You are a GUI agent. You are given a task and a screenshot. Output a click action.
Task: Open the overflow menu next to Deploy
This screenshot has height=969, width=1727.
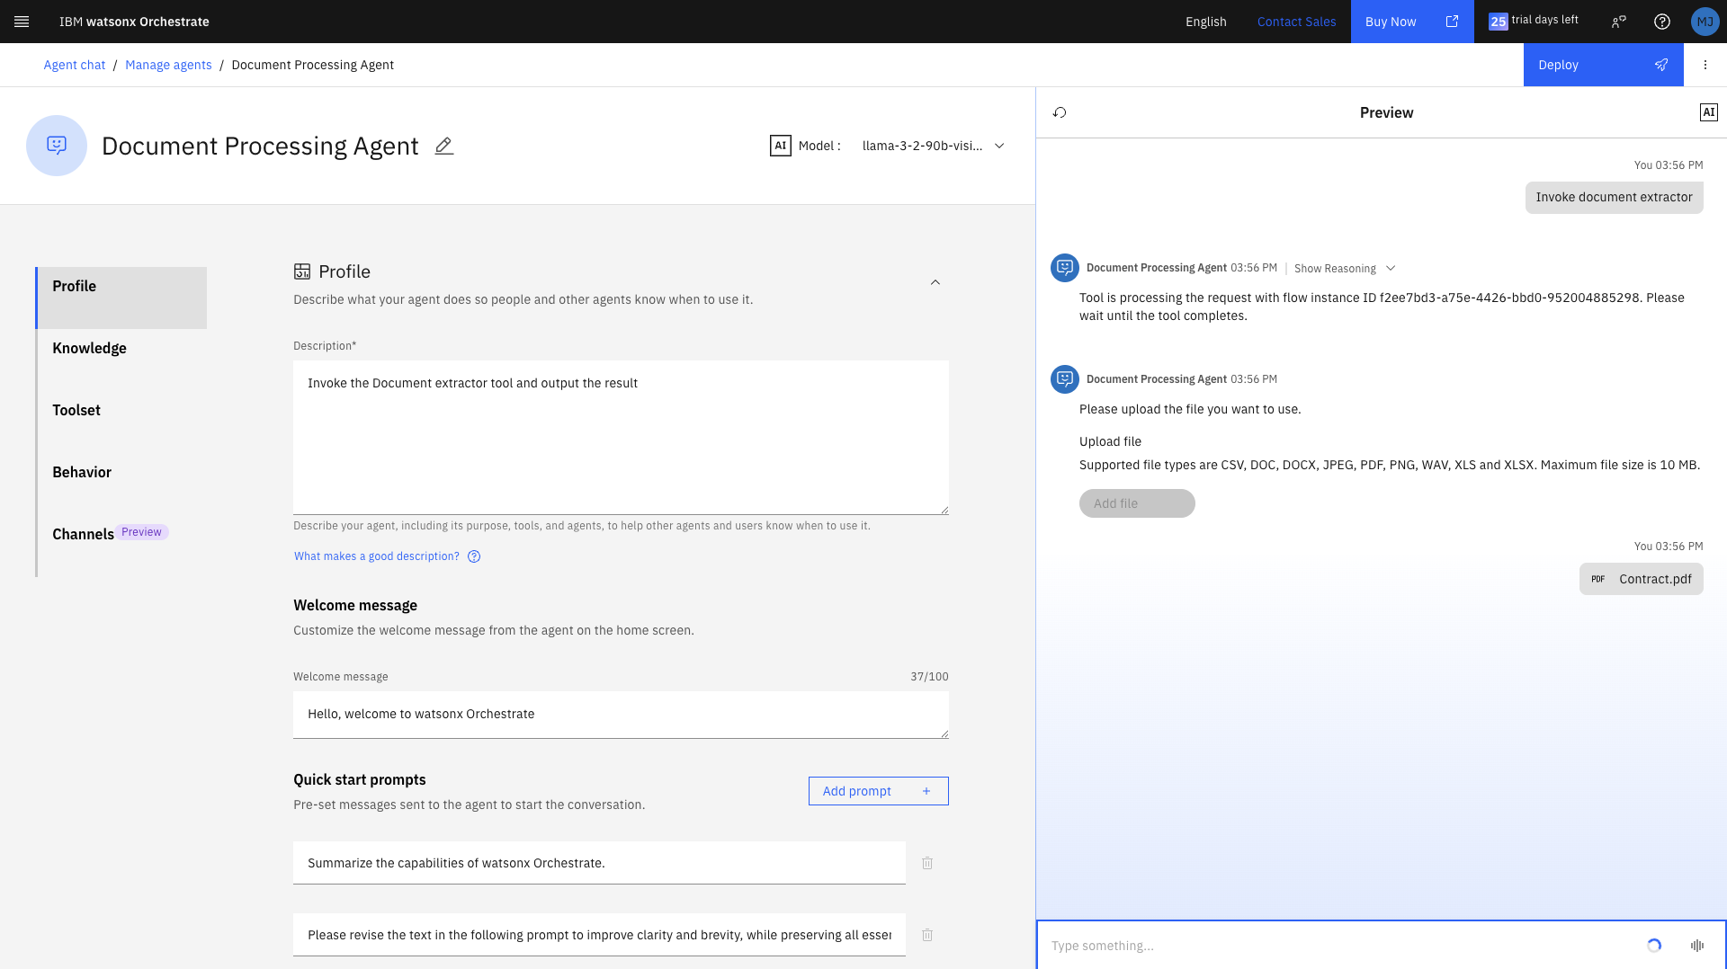(1705, 65)
